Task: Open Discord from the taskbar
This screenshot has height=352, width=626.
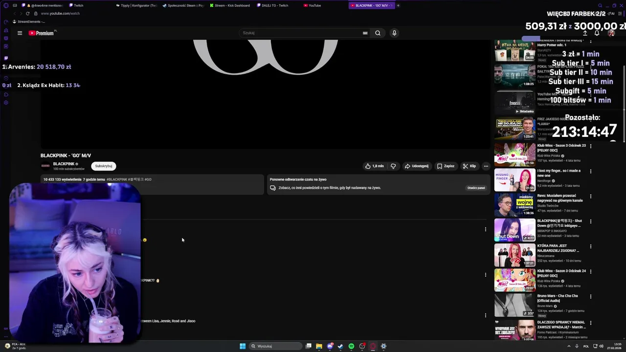Action: [x=330, y=346]
